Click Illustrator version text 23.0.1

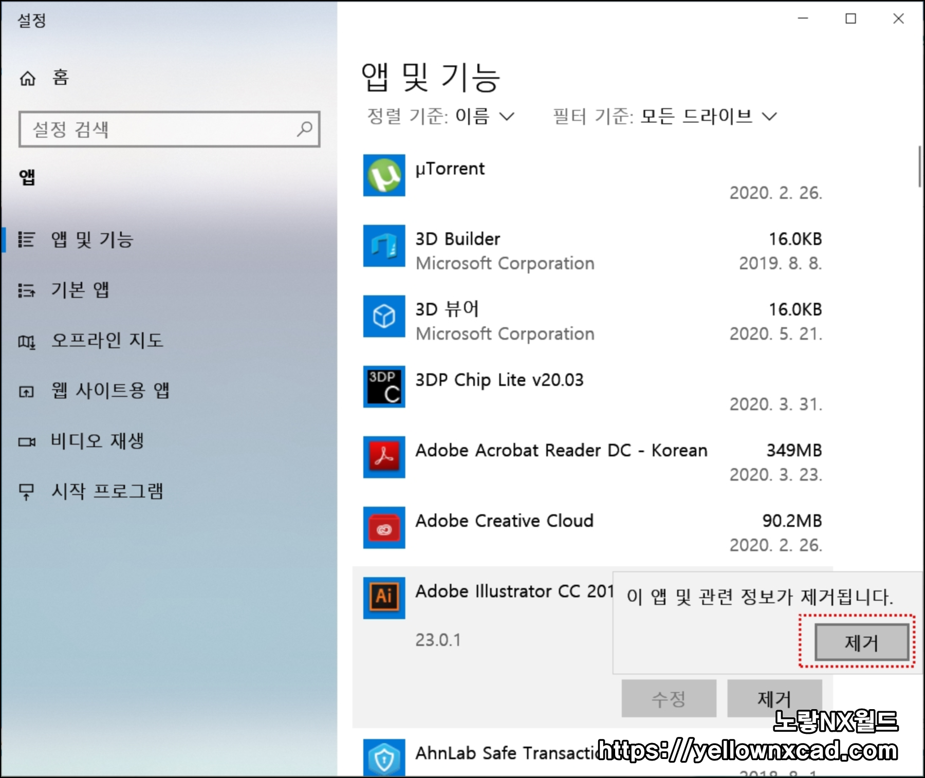coord(438,640)
